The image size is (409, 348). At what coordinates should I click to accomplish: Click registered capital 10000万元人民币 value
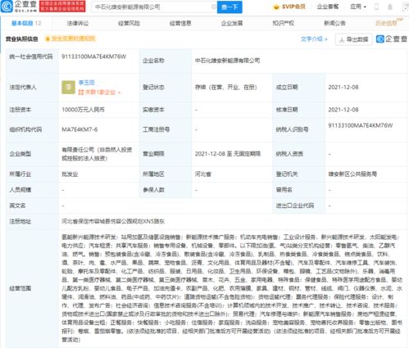coord(83,110)
